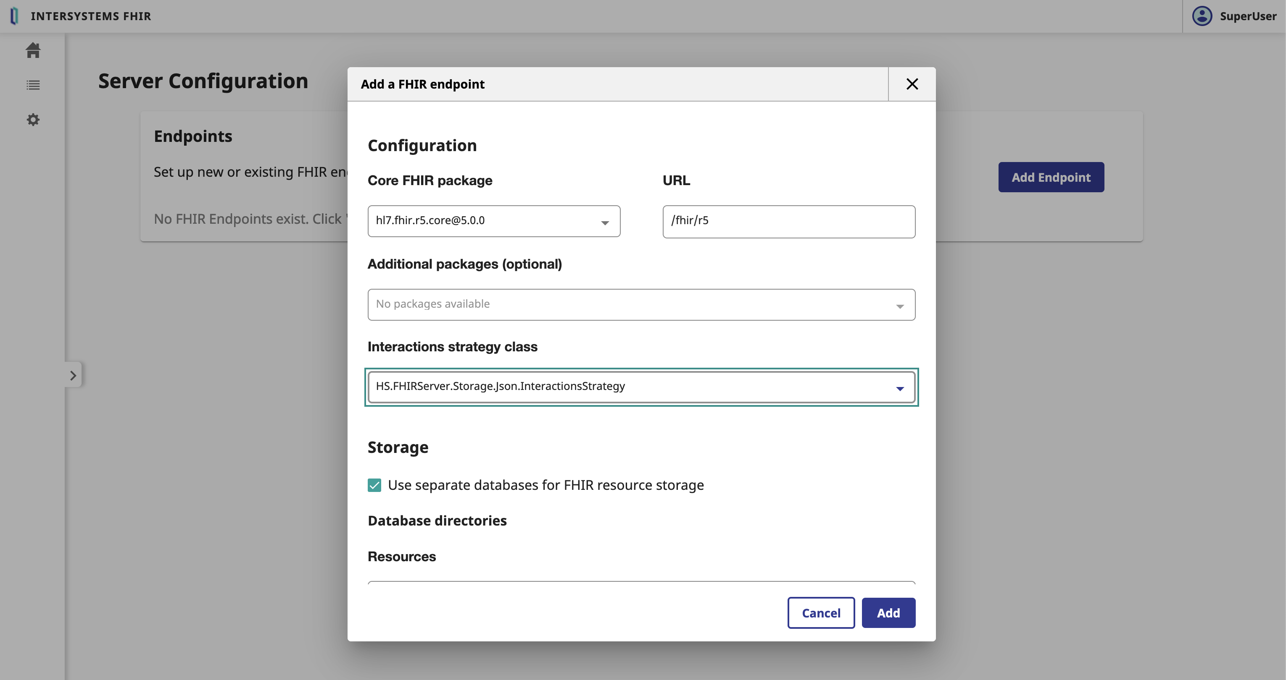Click the Interactions strategy class label
The image size is (1286, 680).
point(453,346)
